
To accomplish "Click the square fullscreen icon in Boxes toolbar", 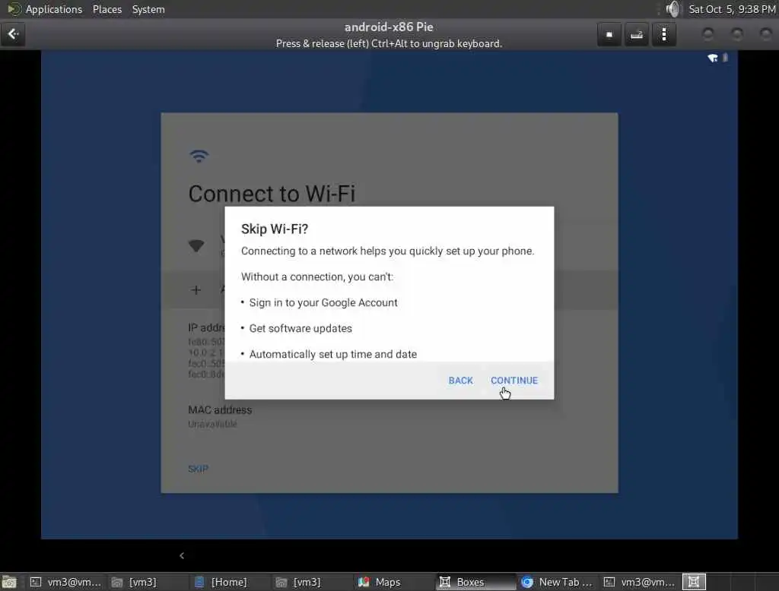I will coord(609,35).
